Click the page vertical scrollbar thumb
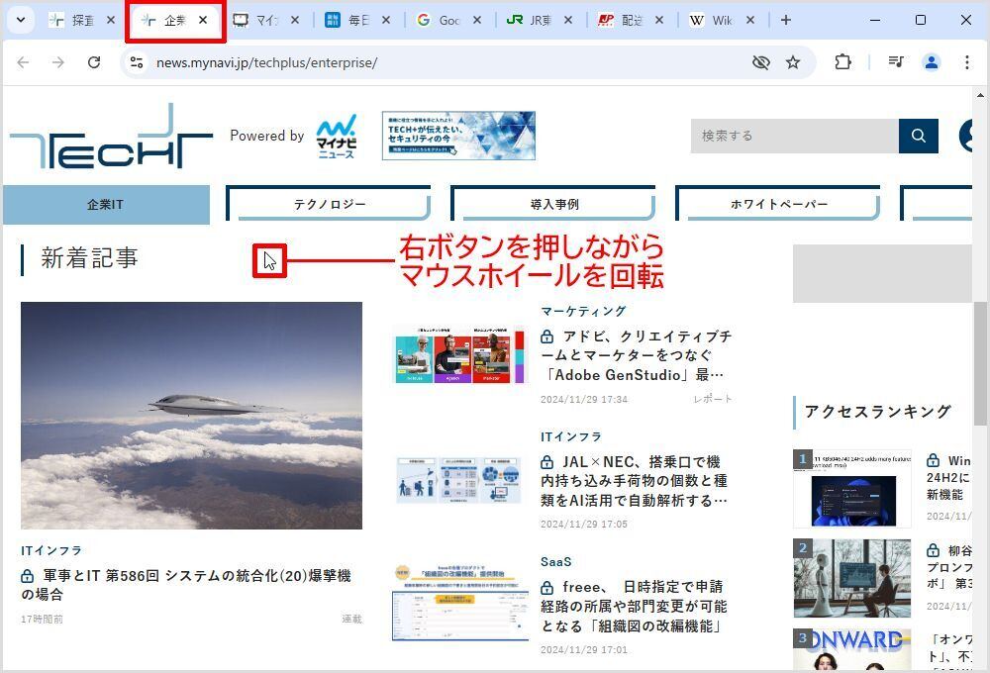The height and width of the screenshot is (673, 990). [x=980, y=363]
